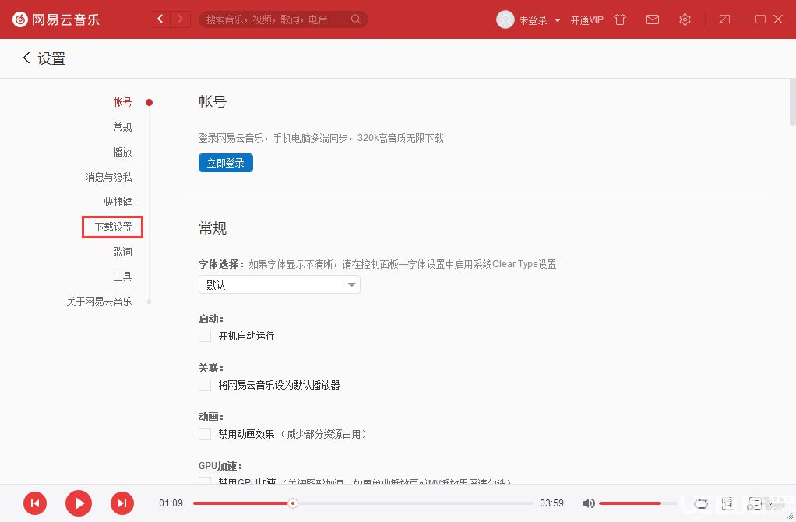Click the user avatar icon
Screen dimensions: 796x522
tap(505, 19)
